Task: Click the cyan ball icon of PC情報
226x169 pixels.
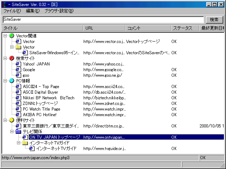Action: point(12,81)
